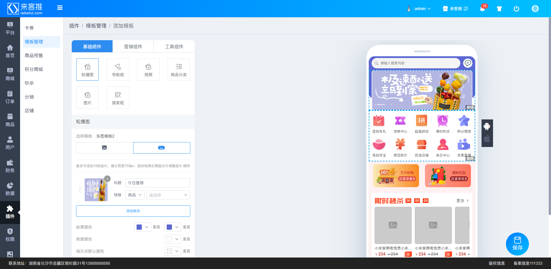Viewport: 551px width, 269px height.
Task: Switch to the 工具组件 tab
Action: coord(174,47)
